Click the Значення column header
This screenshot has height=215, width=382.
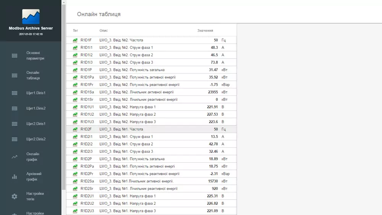pyautogui.click(x=205, y=31)
